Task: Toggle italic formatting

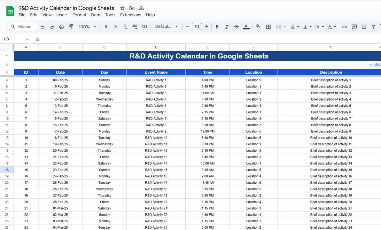Action: 227,27
